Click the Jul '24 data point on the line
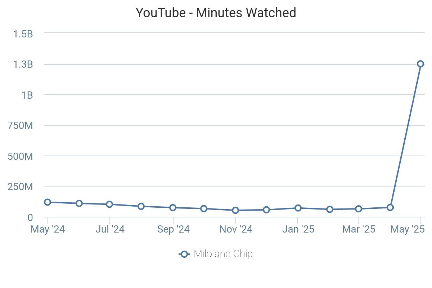 (x=109, y=204)
